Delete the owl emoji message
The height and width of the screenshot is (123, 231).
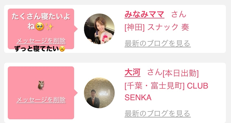(x=41, y=100)
